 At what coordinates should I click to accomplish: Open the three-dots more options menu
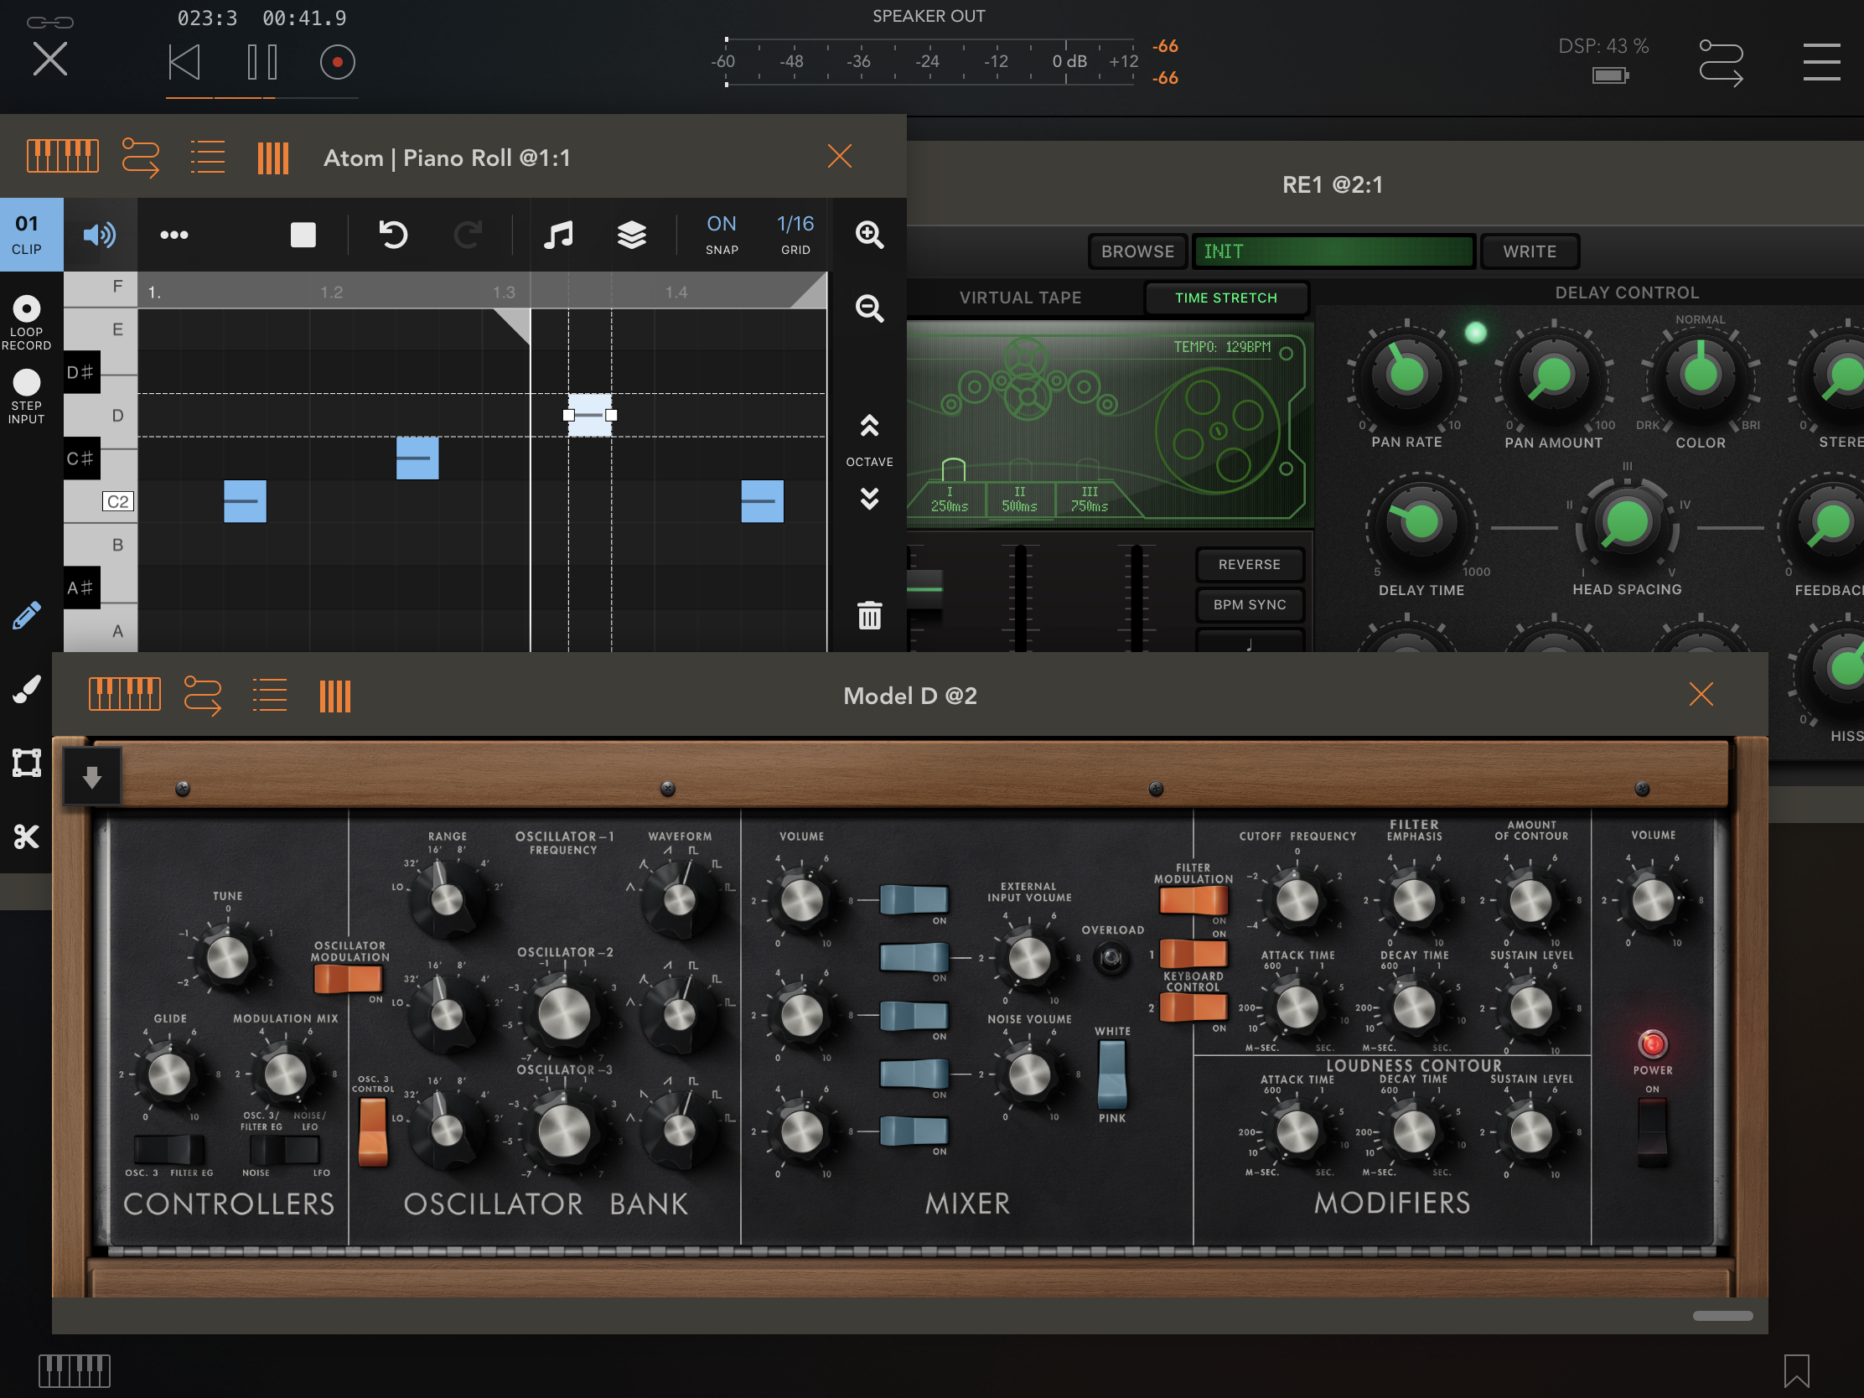tap(174, 236)
